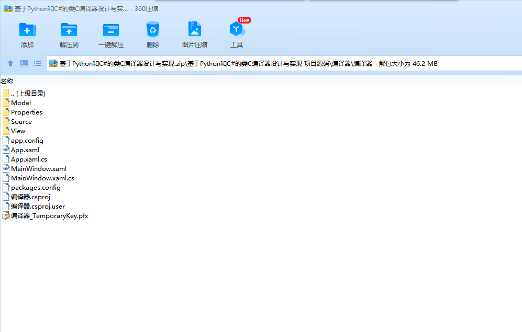
Task: Select the .. (上级目录) parent folder row
Action: tap(24, 94)
